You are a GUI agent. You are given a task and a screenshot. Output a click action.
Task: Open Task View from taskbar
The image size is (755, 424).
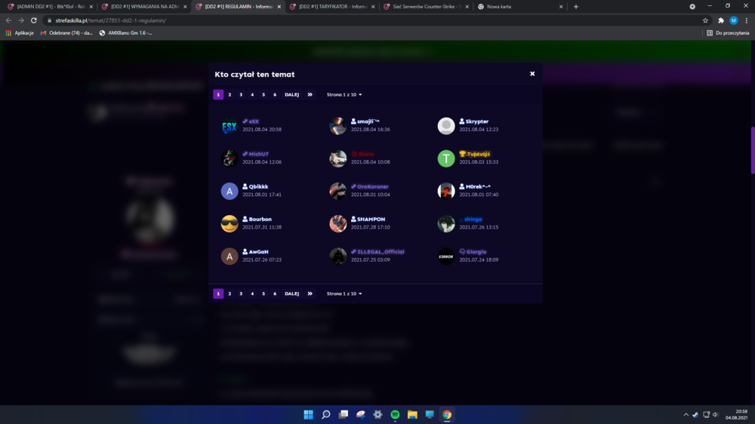point(344,414)
